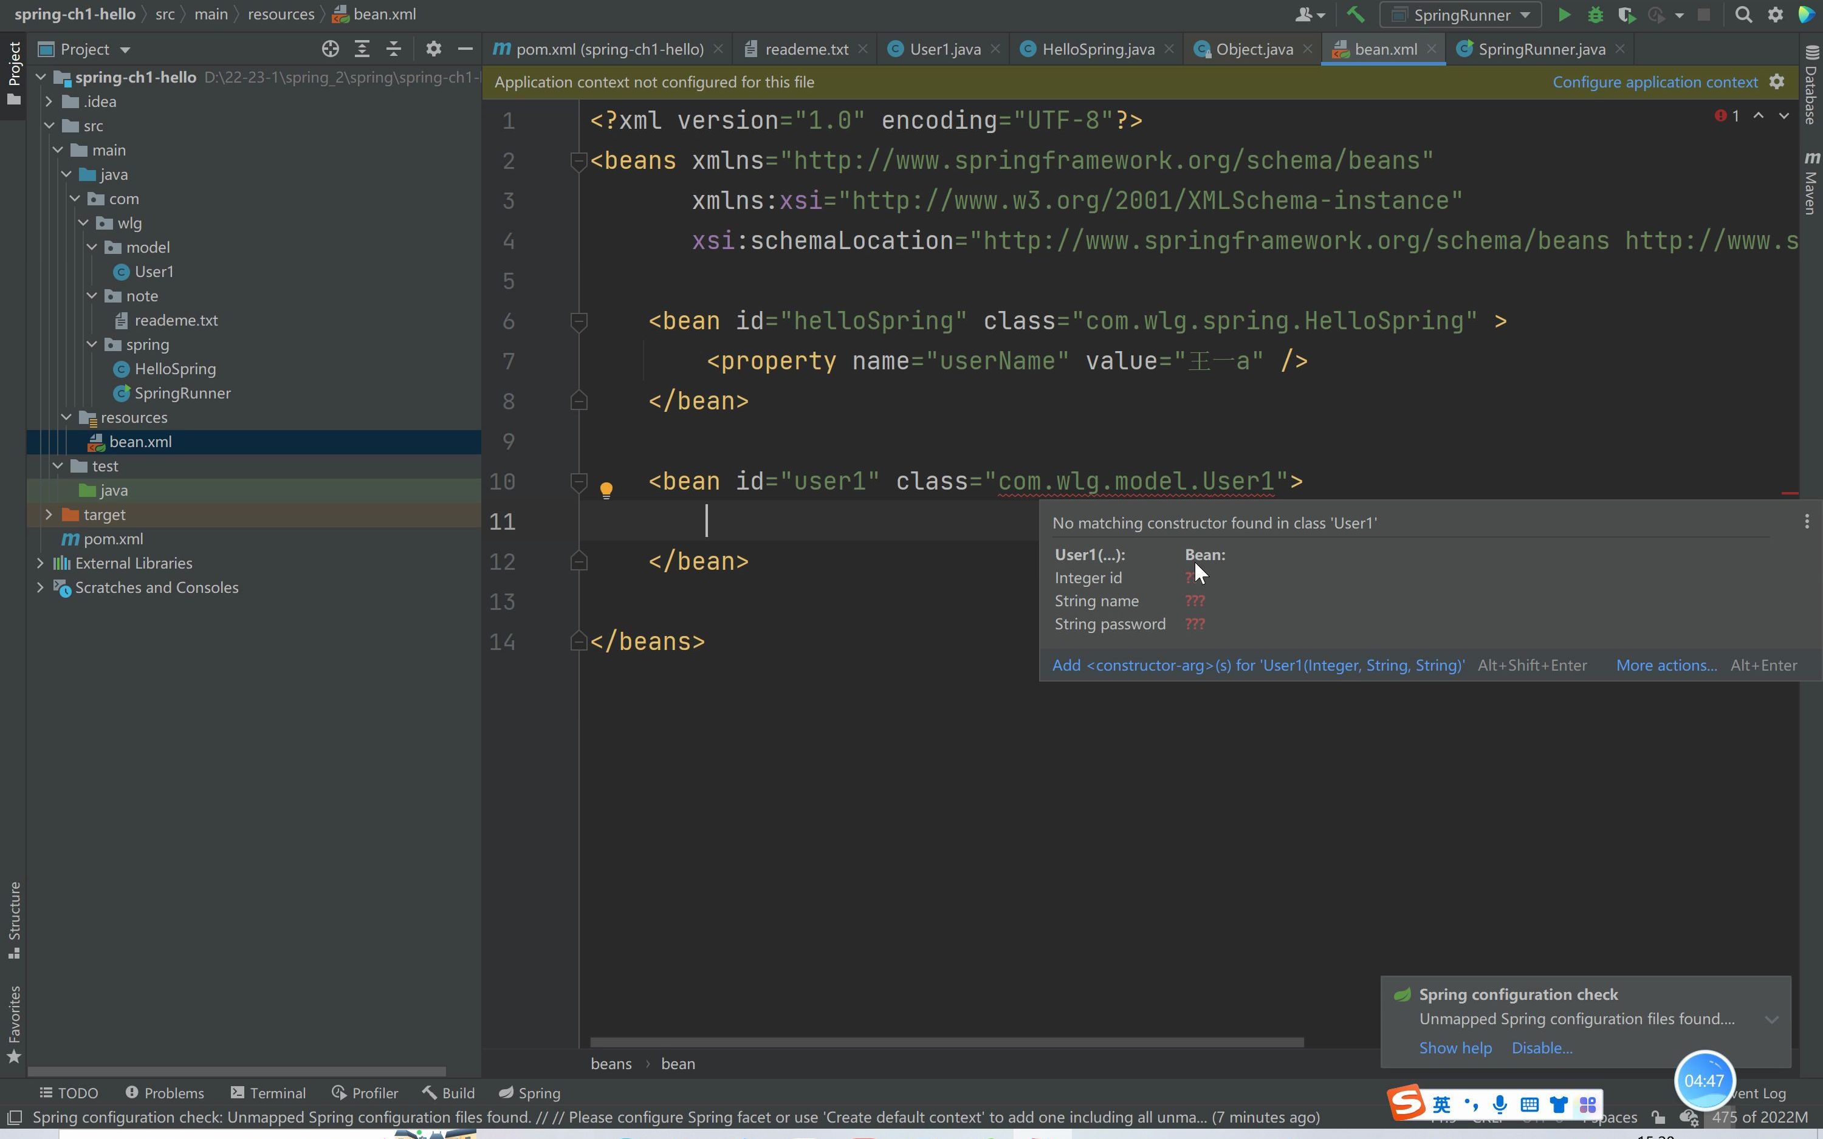1823x1139 pixels.
Task: Click the settings gear icon in Project panel
Action: click(433, 49)
